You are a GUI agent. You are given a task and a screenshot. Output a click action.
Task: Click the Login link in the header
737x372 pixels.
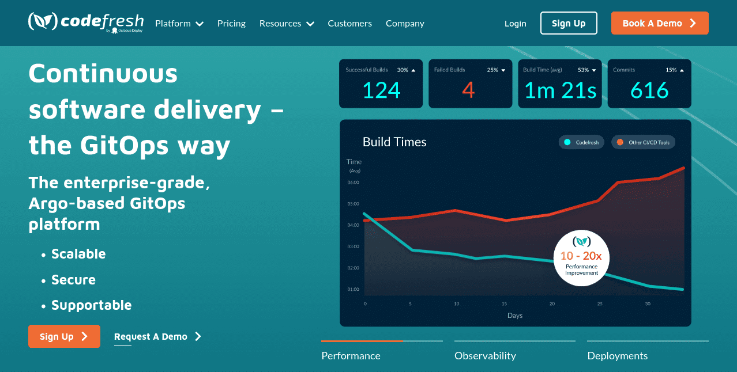point(515,23)
